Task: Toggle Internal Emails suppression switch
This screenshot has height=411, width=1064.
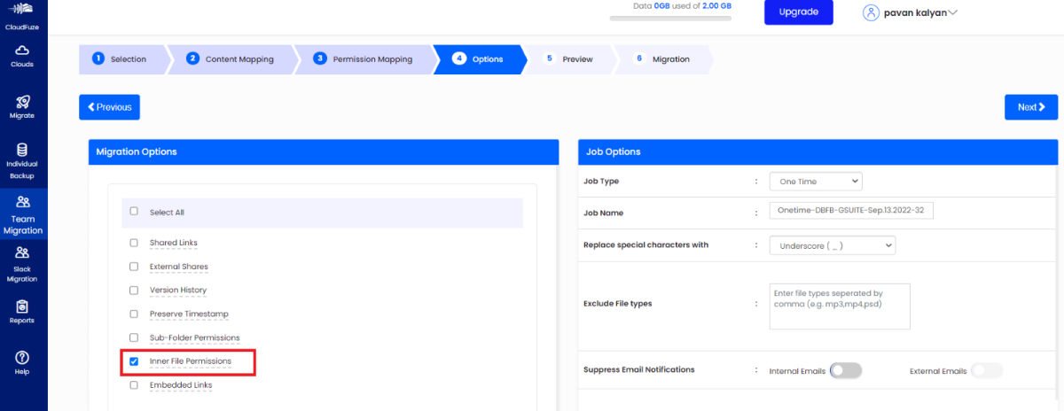Action: tap(845, 370)
